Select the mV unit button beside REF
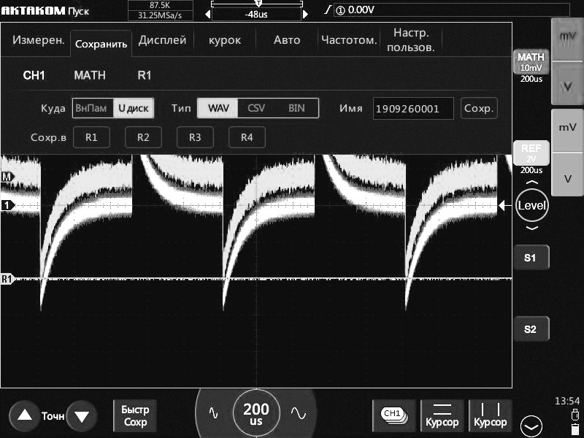Viewport: 584px width, 438px height. point(567,131)
